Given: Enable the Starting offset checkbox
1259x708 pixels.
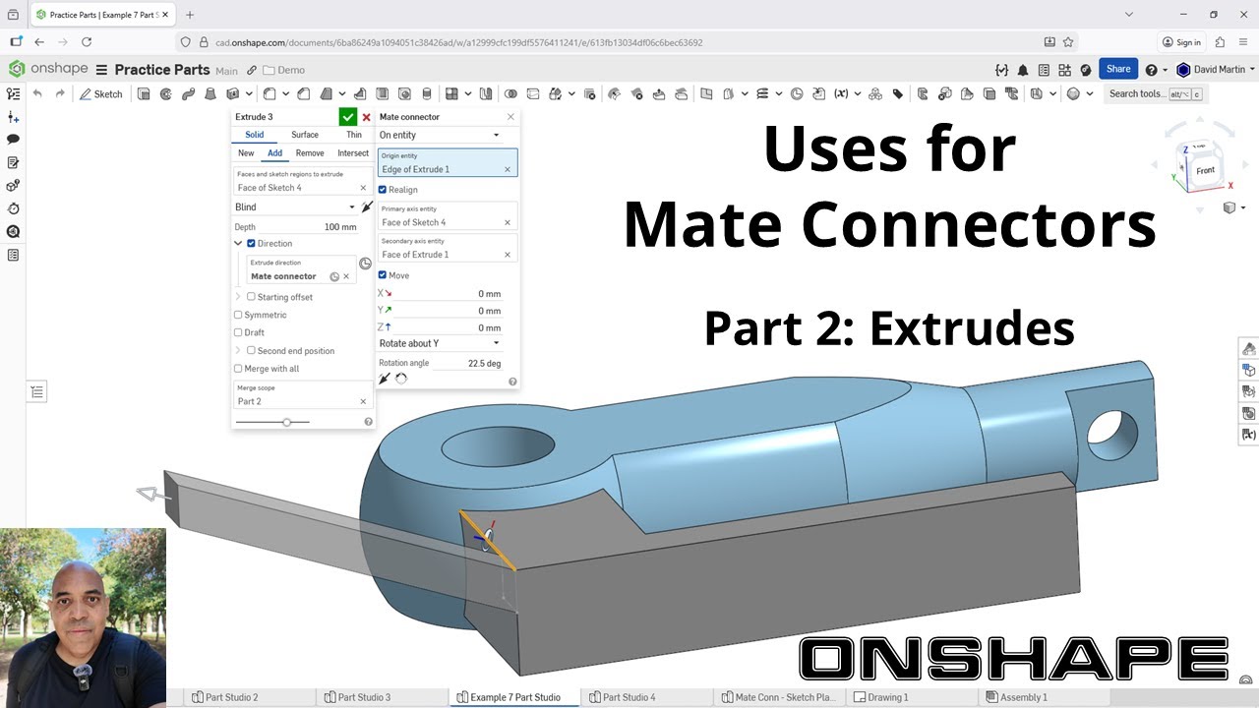Looking at the screenshot, I should 251,297.
